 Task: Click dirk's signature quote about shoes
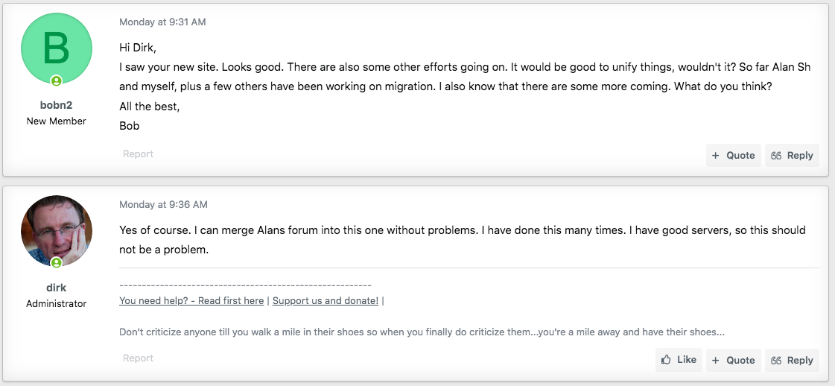pyautogui.click(x=422, y=332)
